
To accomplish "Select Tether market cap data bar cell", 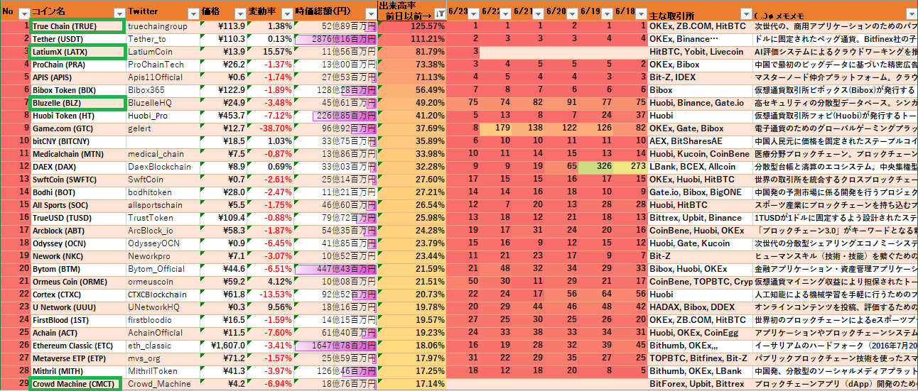I will click(x=335, y=39).
